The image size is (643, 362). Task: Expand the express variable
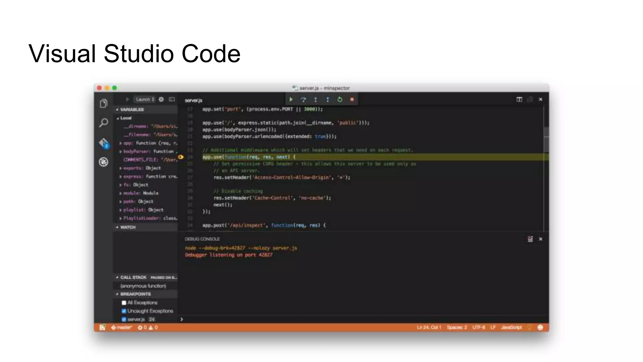121,177
